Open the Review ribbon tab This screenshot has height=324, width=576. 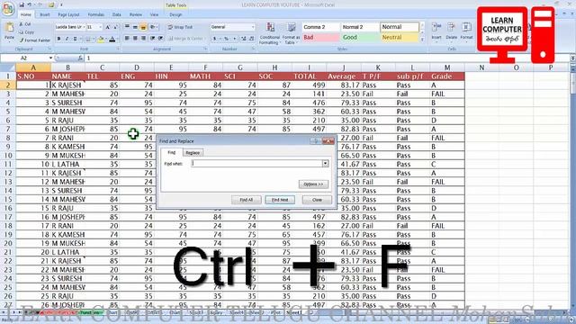click(136, 14)
